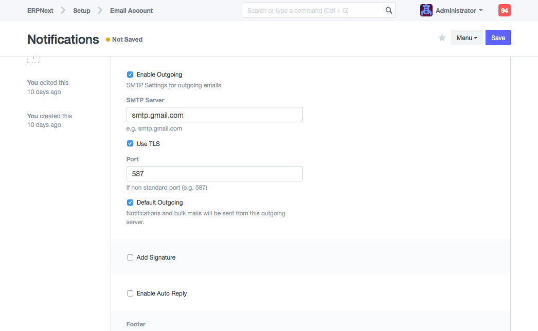Navigate to the Setup breadcrumb
This screenshot has height=331, width=538.
(81, 10)
